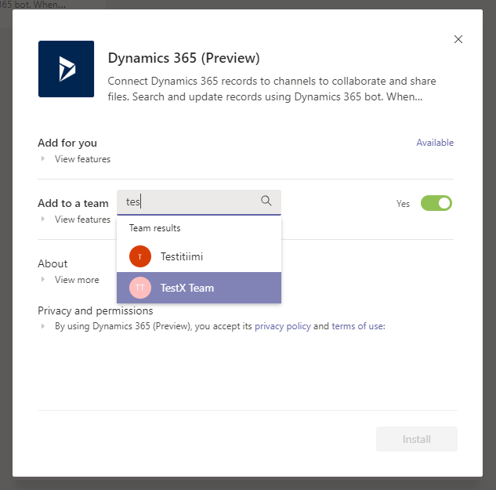Screen dimensions: 496x490
Task: Expand the triangle under Add for you
Action: point(44,159)
